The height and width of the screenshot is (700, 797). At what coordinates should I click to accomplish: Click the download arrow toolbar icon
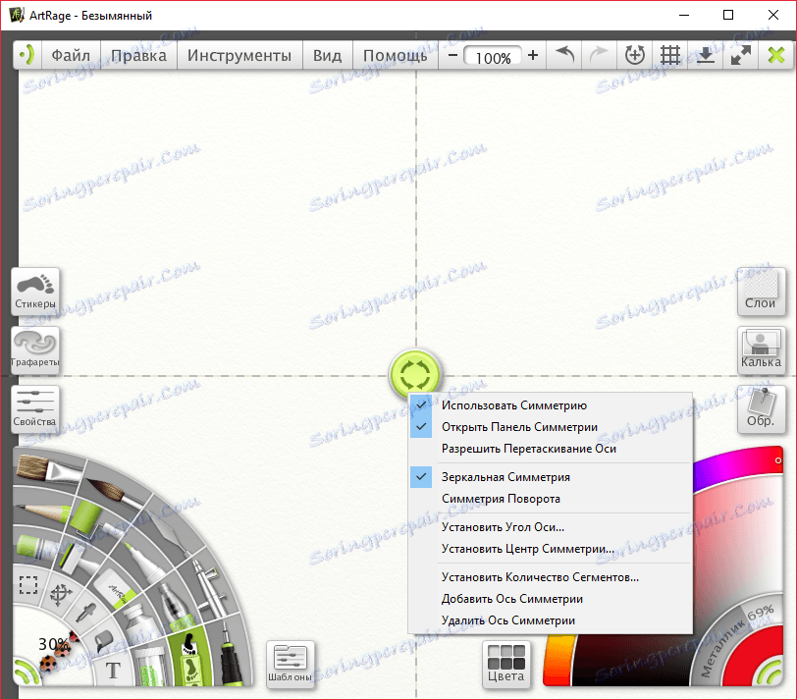coord(706,55)
